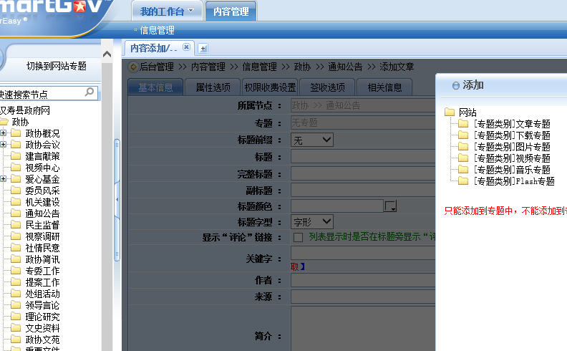The width and height of the screenshot is (567, 351).
Task: Click the magnifier icon in the node search box
Action: coord(89,92)
